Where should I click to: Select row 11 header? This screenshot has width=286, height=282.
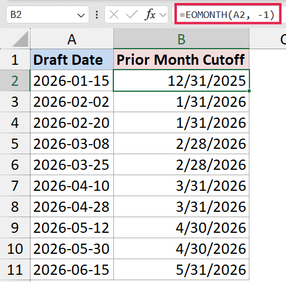15,269
